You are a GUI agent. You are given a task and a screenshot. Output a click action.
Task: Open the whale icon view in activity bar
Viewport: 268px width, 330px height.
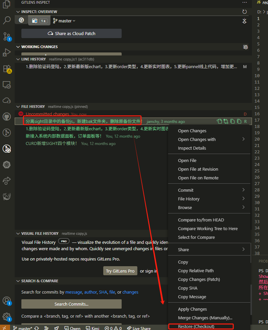pyautogui.click(x=7, y=197)
